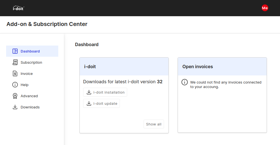Click the info icon in the Open invoices card
The height and width of the screenshot is (145, 280).
184,82
